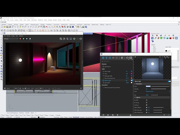Check Mid osnap checkbox
The width and height of the screenshot is (180, 135).
click(15, 115)
